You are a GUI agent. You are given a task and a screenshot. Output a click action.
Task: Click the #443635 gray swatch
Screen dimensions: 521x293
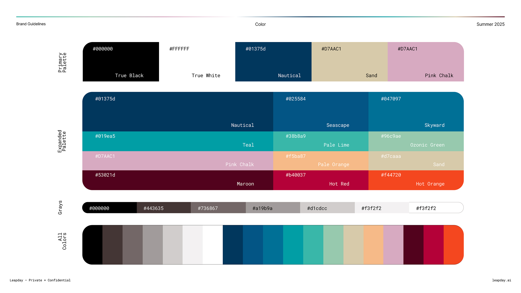pyautogui.click(x=164, y=208)
